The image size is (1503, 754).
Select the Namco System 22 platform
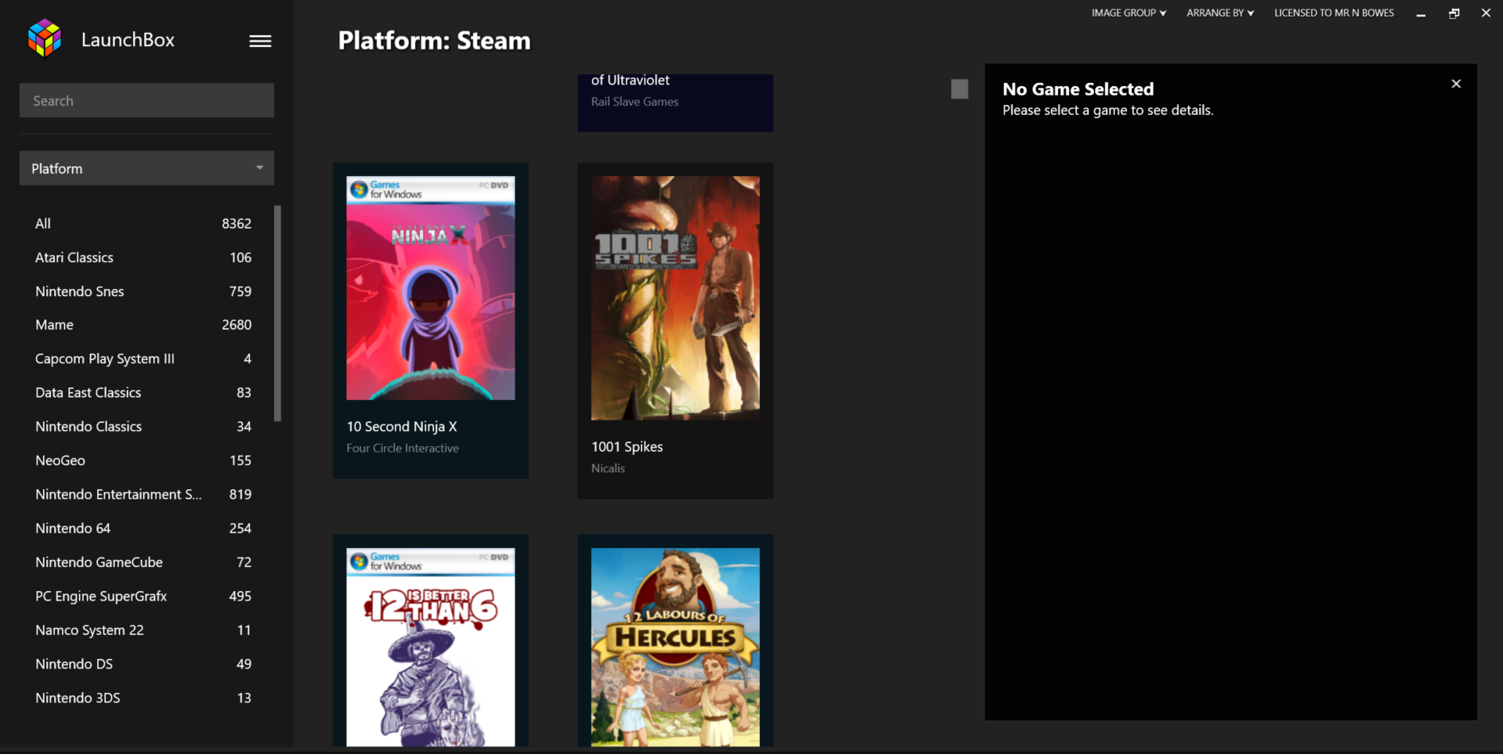pos(143,630)
